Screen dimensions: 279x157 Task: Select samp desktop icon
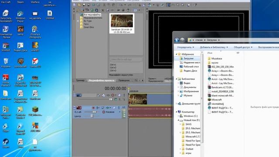20,31
